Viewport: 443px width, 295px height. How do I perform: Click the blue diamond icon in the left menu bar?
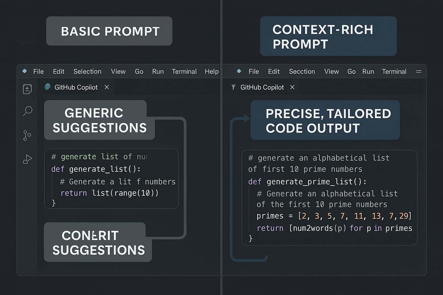pyautogui.click(x=24, y=71)
